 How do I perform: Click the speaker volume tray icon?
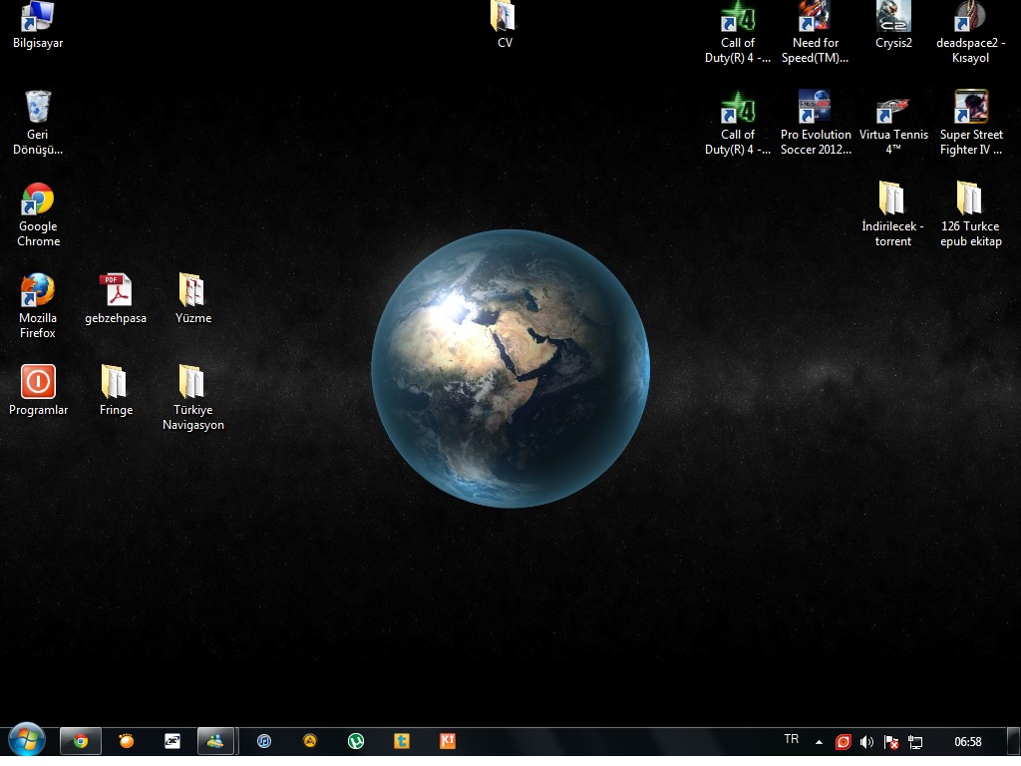coord(866,742)
